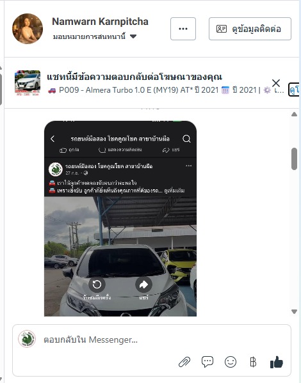Viewport: 301px width, 383px height.
Task: Click the back arrow in the shared screenshot
Action: (x=53, y=139)
